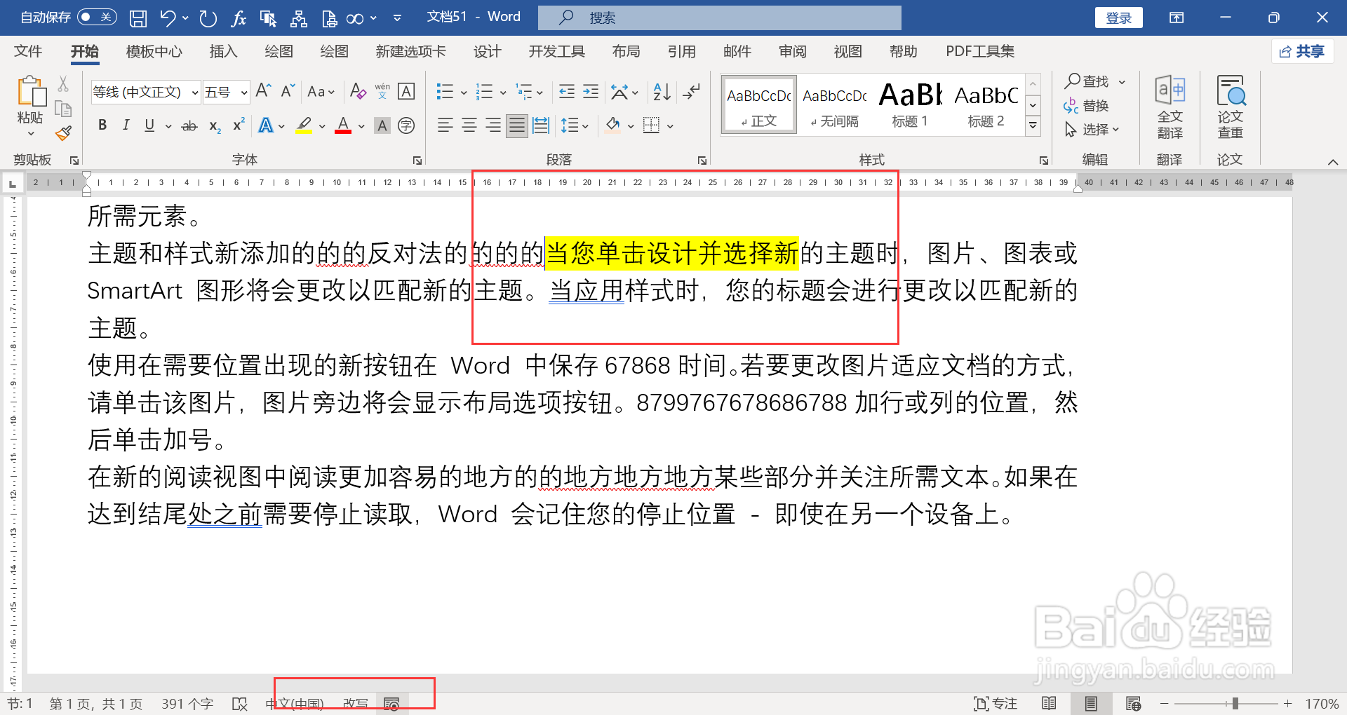This screenshot has height=715, width=1347.
Task: Click the macro recording icon in the status bar
Action: tap(392, 704)
